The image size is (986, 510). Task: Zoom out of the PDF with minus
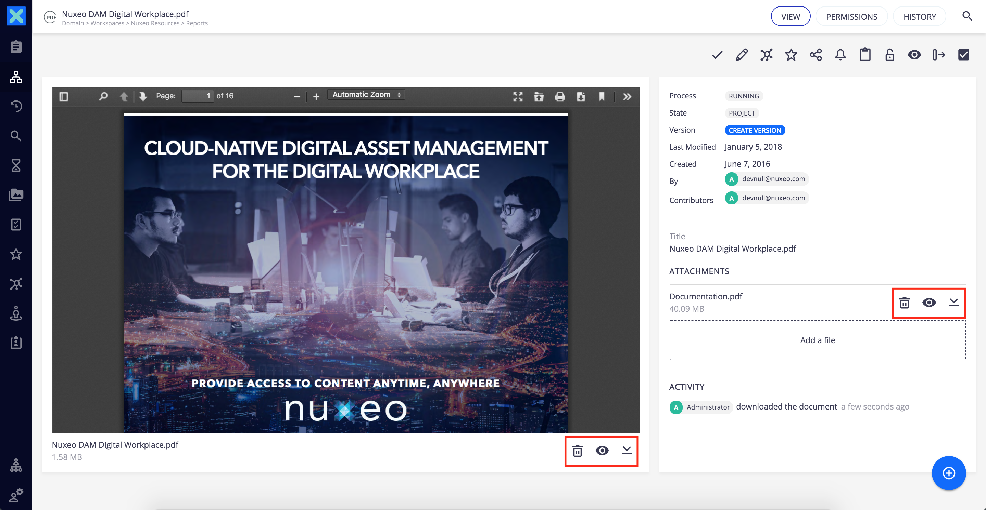click(x=297, y=97)
